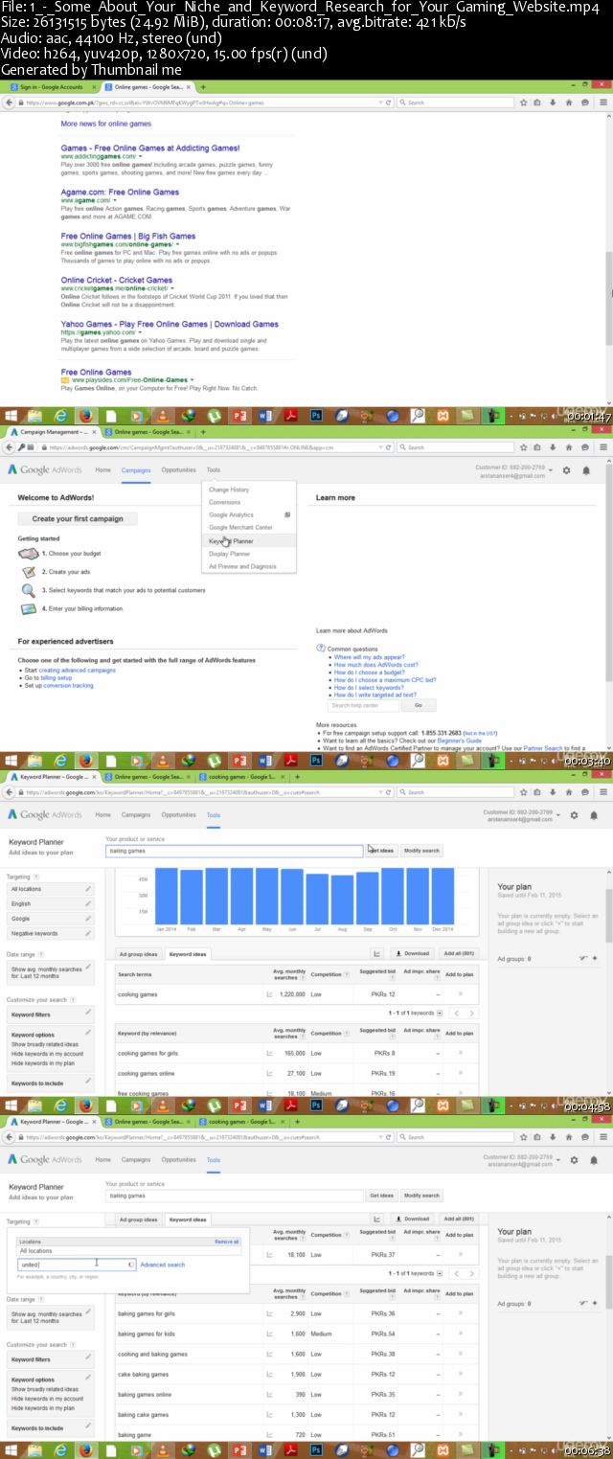Edit Negative keywords pencil icon
The image size is (613, 1459).
coord(88,933)
